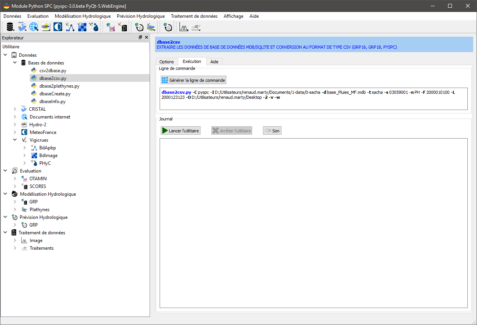477x325 pixels.
Task: Open the Aide menu in the menu bar
Action: click(x=254, y=16)
